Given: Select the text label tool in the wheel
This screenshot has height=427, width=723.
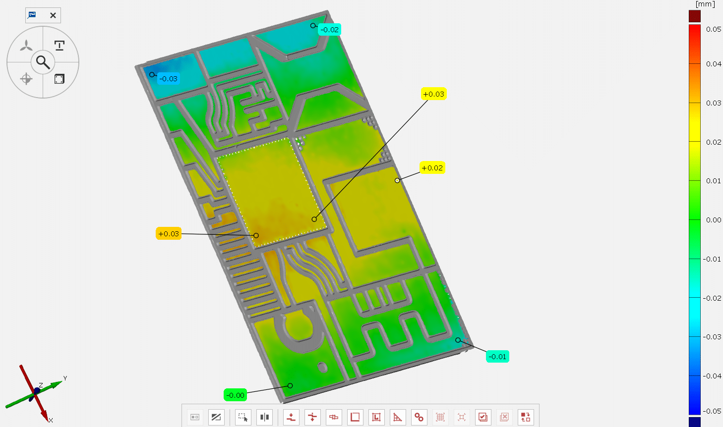Looking at the screenshot, I should click(x=60, y=46).
